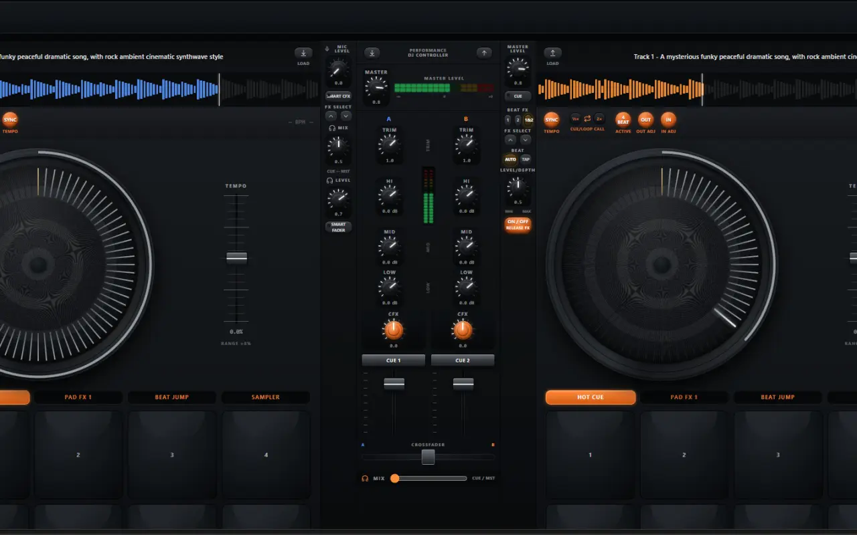Select BEAT JUMP tab on the orange deck
This screenshot has width=857, height=535.
tap(778, 397)
